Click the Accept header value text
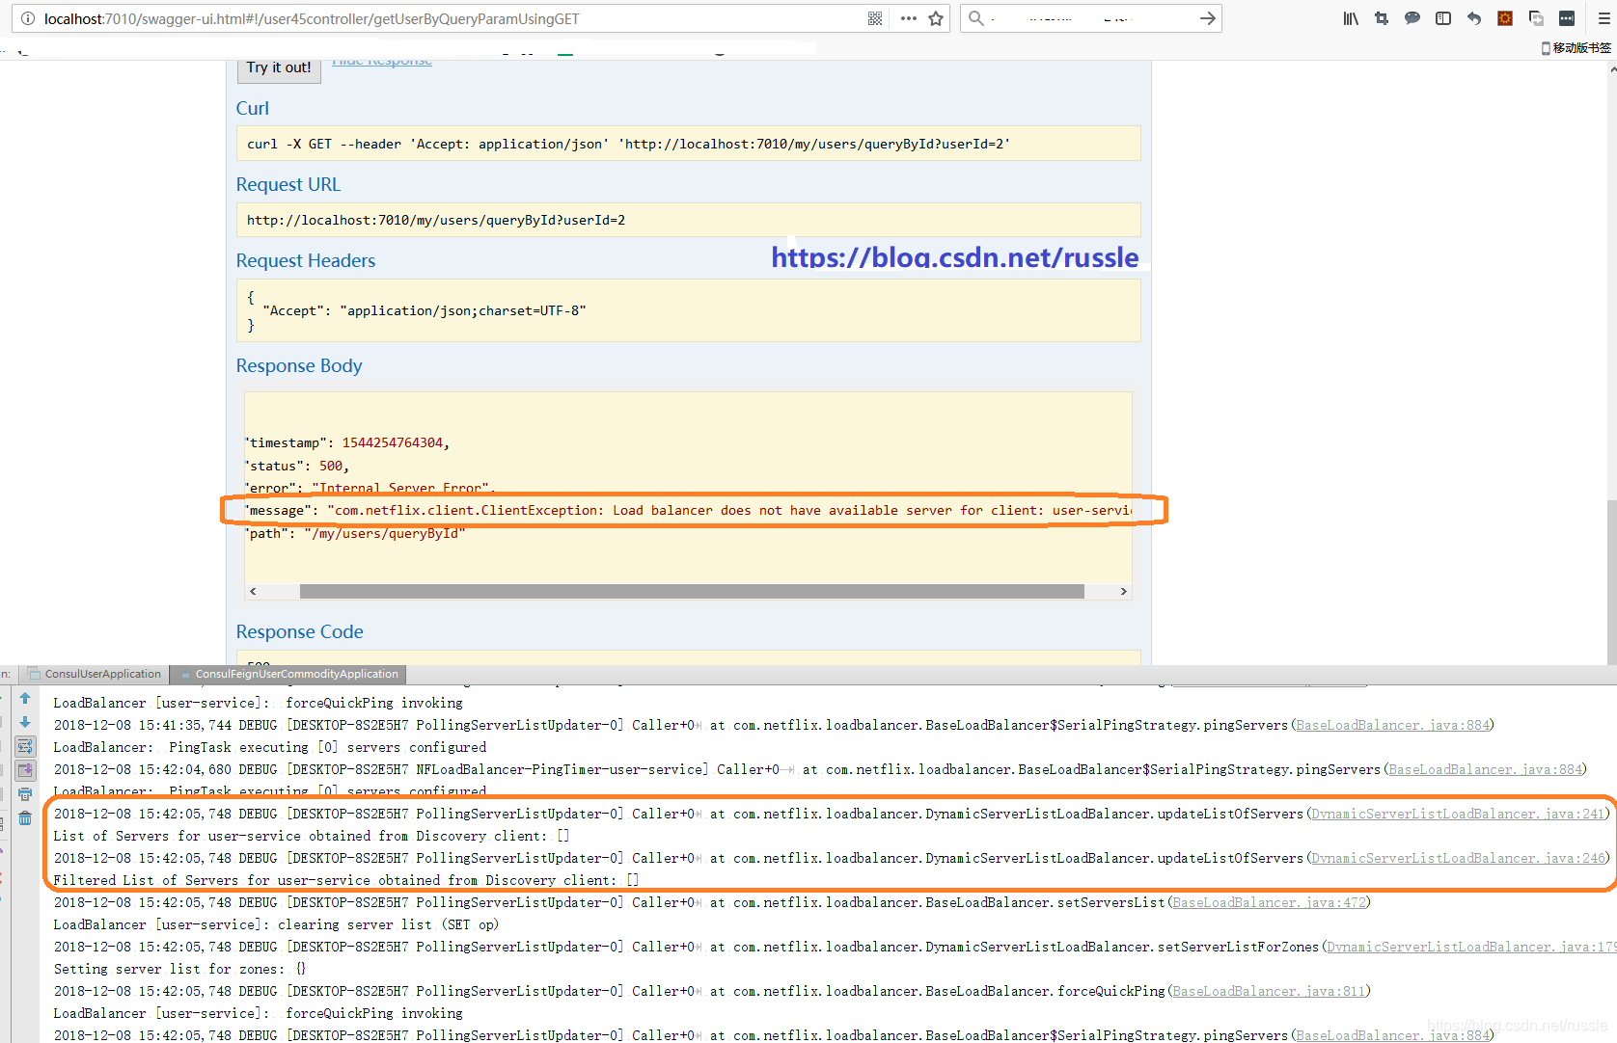This screenshot has height=1043, width=1617. pyautogui.click(x=463, y=310)
